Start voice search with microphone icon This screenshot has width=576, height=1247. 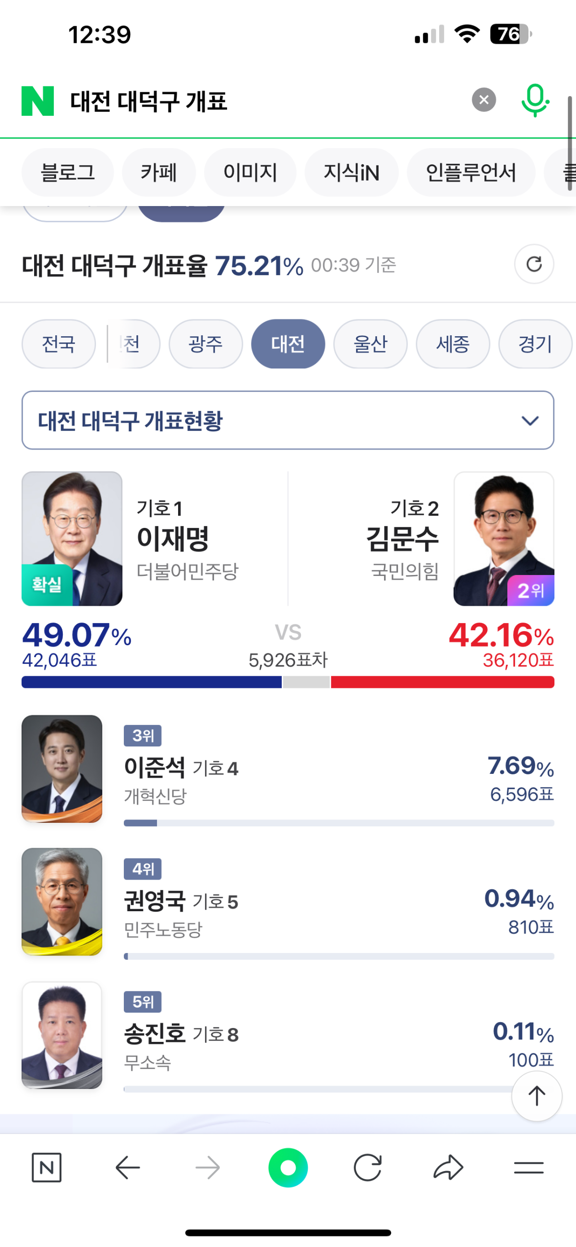(535, 100)
